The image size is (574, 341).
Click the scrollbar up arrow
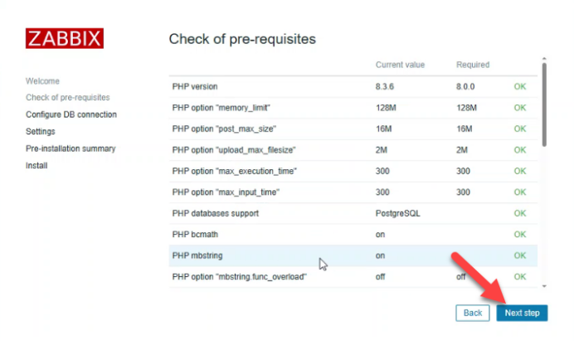(x=544, y=61)
